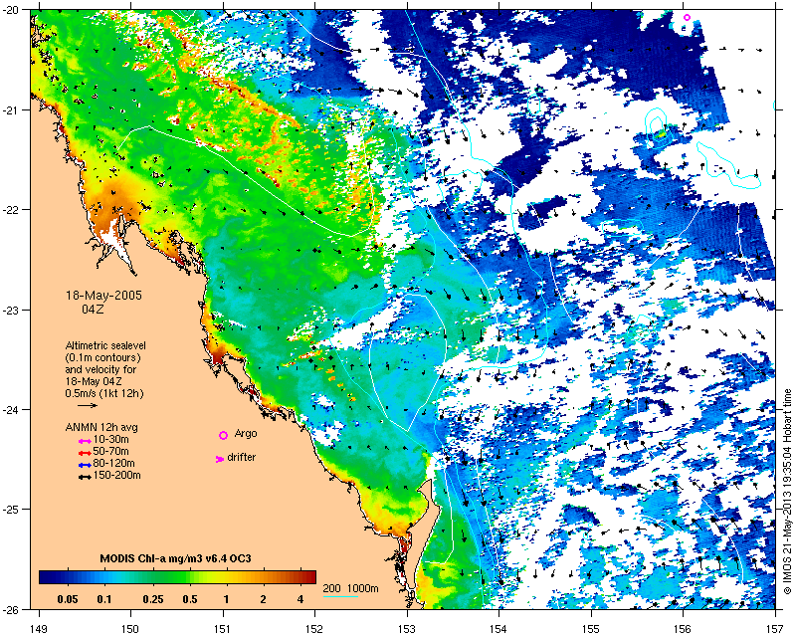This screenshot has width=796, height=637.
Task: Click the colorbar value '0.1'
Action: coord(104,599)
